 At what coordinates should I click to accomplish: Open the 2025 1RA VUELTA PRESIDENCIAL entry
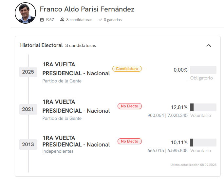coord(76,69)
